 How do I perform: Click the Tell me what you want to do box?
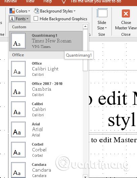96,1
